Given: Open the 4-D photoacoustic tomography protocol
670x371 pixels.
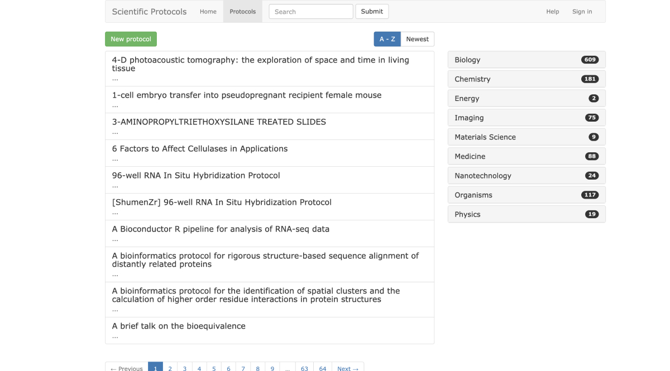Looking at the screenshot, I should point(260,64).
